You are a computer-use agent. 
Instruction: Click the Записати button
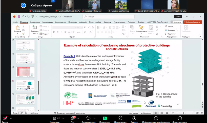click(176, 22)
